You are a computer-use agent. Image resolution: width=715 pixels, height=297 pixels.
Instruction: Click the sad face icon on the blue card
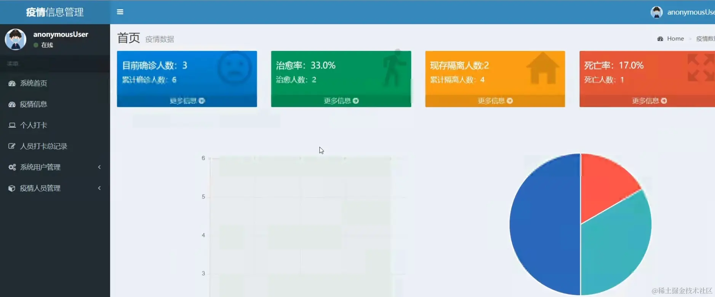point(235,68)
